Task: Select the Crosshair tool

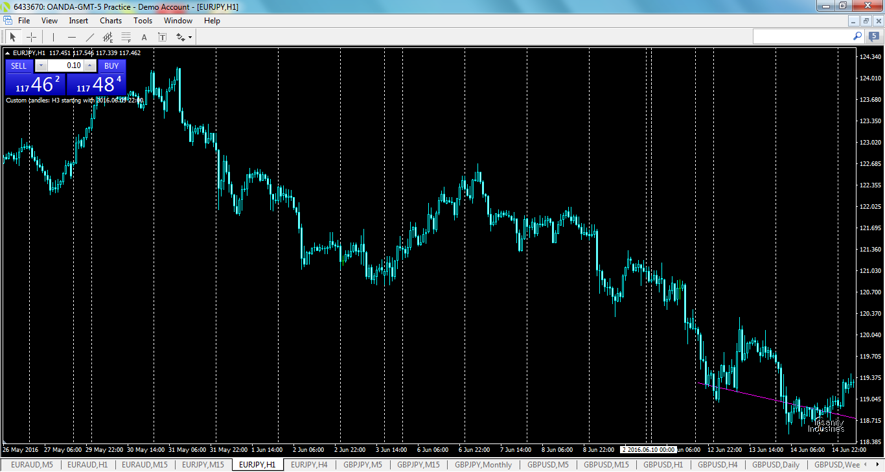Action: 31,36
